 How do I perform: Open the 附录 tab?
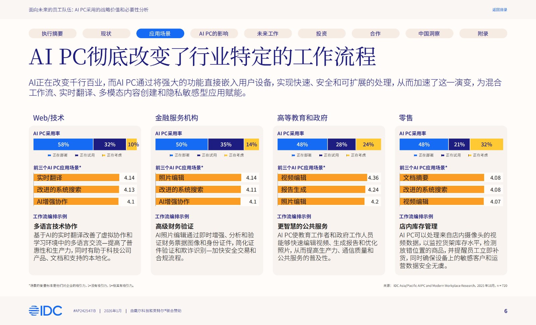tap(483, 33)
